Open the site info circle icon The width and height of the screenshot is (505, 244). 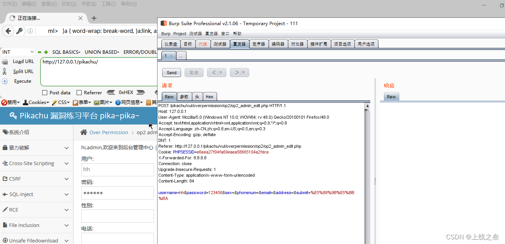tap(30, 31)
